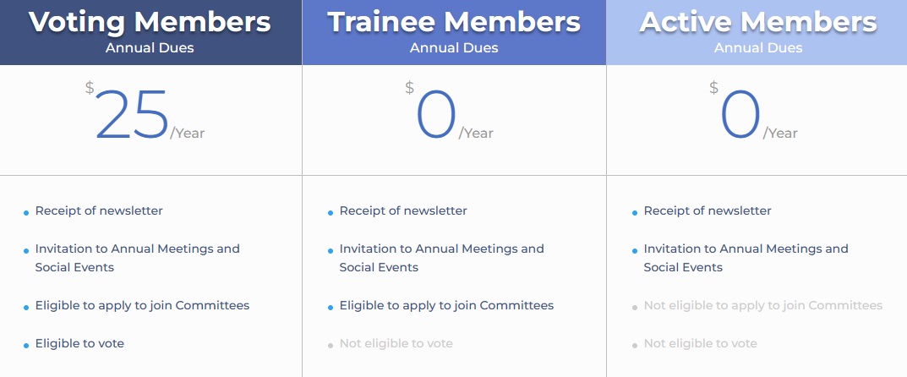
Task: Click Active Members' greyed Committees item
Action: tap(762, 305)
